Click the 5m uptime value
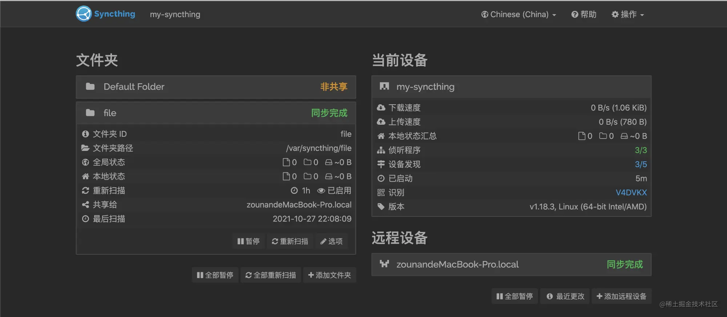The width and height of the screenshot is (727, 317). click(641, 178)
